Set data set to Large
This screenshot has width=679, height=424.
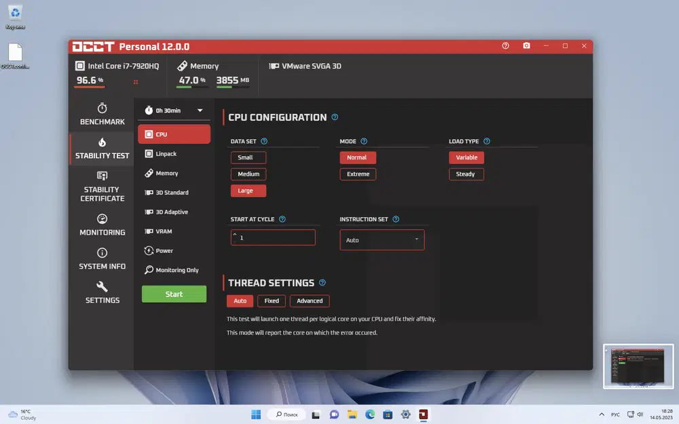248,191
